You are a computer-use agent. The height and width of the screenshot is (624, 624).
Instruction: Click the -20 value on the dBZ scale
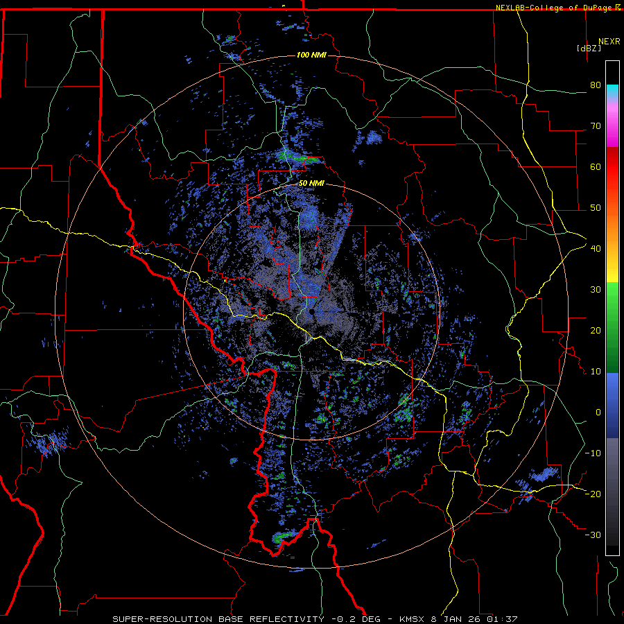[x=593, y=494]
